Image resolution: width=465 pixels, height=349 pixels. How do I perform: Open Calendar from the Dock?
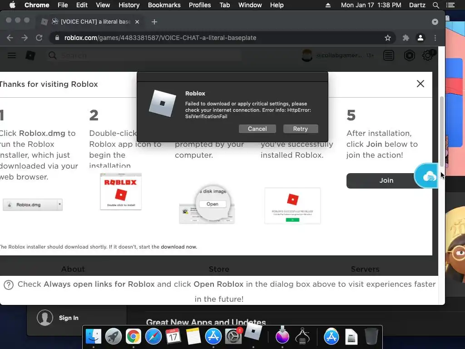pyautogui.click(x=173, y=337)
